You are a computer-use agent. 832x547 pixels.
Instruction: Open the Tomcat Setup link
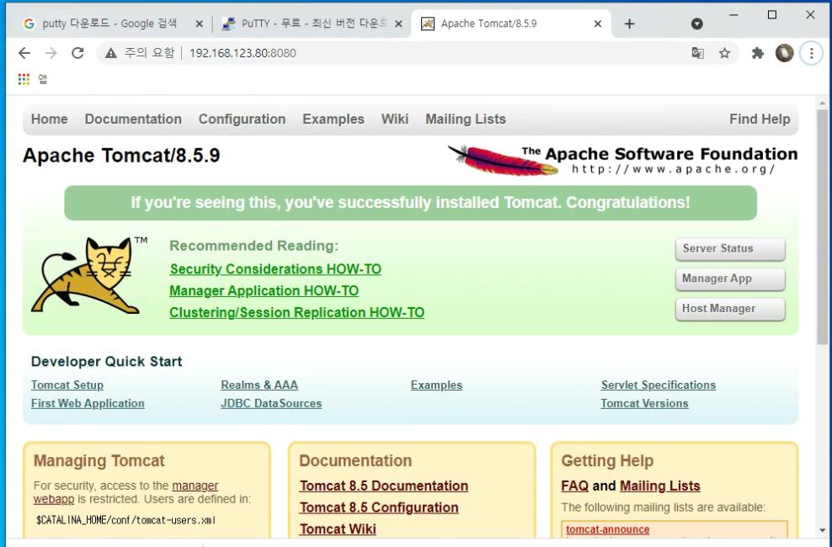pyautogui.click(x=67, y=385)
